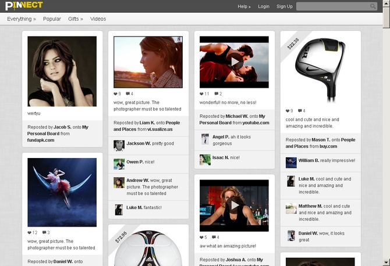Click heart icon with 5 likes
This screenshot has width=390, height=266.
coord(201,237)
